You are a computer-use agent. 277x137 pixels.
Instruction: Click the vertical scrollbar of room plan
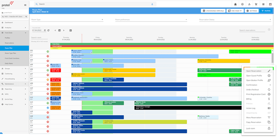272,58
